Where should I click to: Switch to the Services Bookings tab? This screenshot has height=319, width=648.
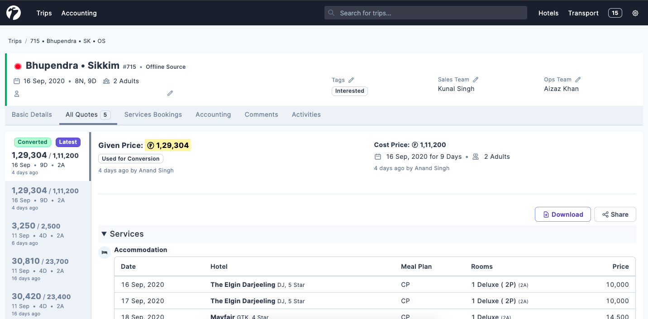tap(153, 114)
